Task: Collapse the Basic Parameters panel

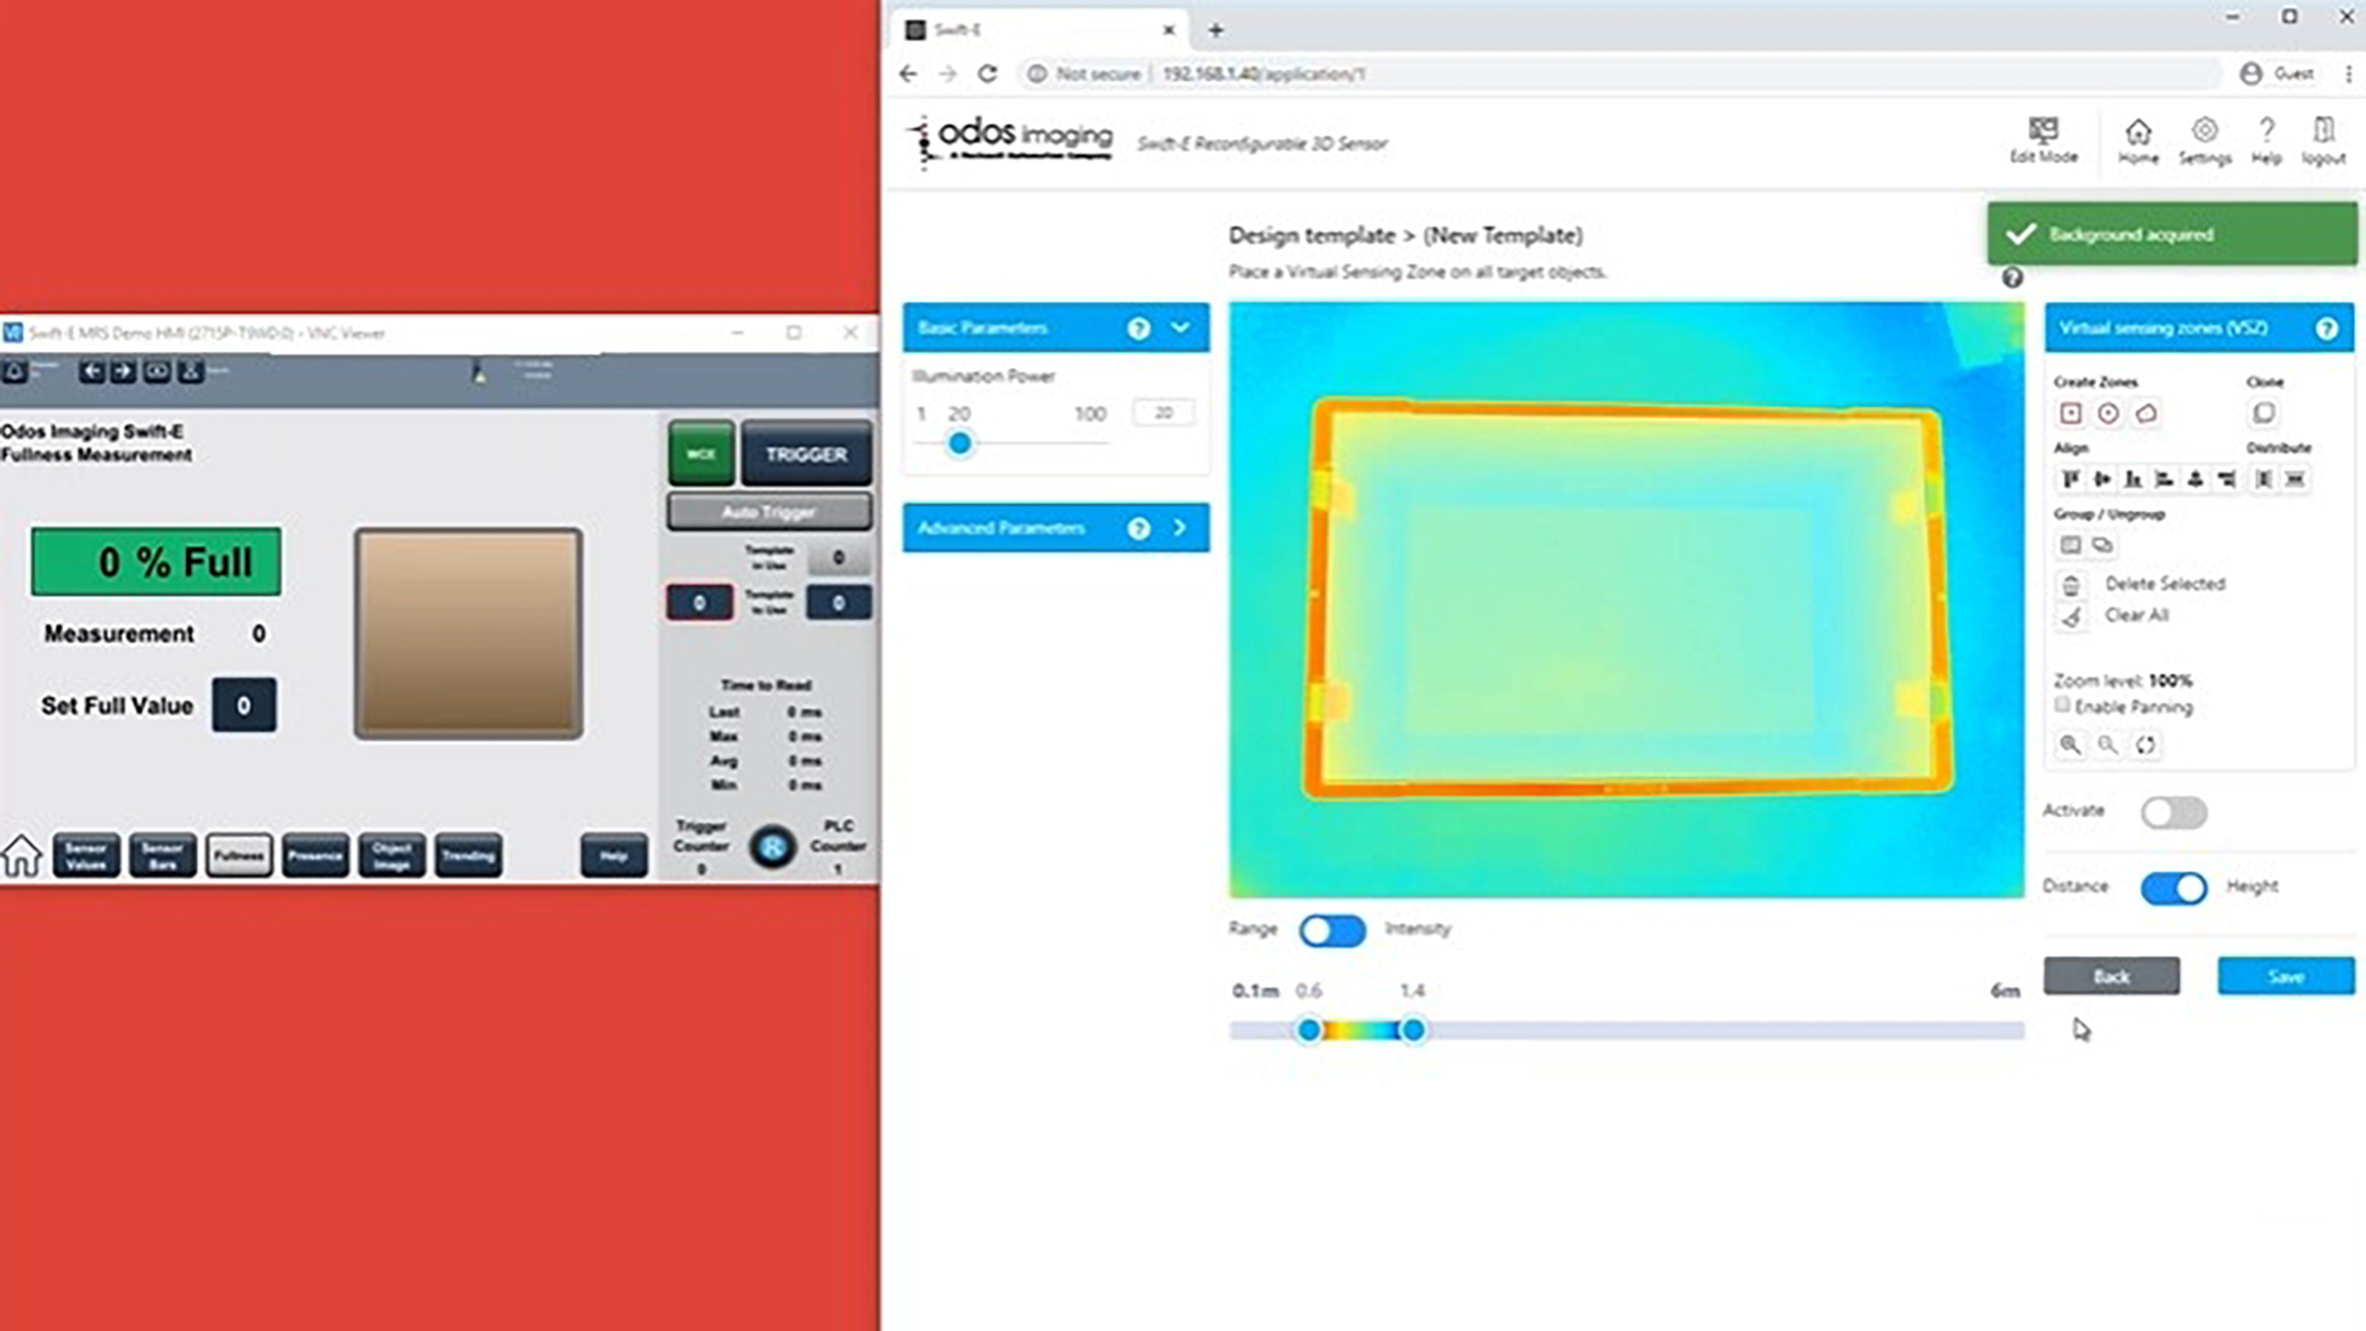Action: coord(1180,328)
